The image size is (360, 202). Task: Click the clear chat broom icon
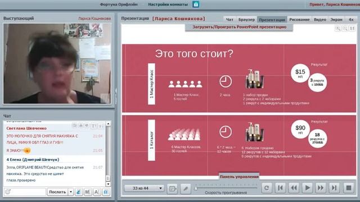[x=79, y=192]
